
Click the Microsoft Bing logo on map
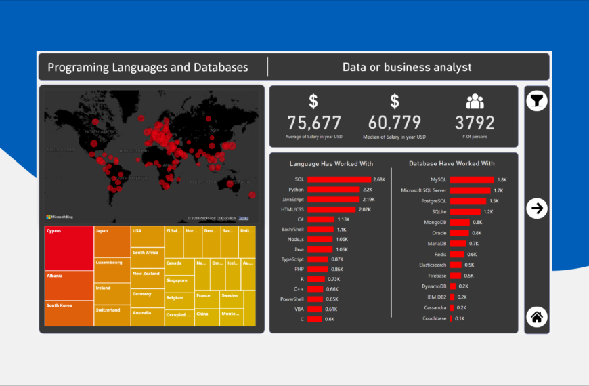click(x=60, y=217)
